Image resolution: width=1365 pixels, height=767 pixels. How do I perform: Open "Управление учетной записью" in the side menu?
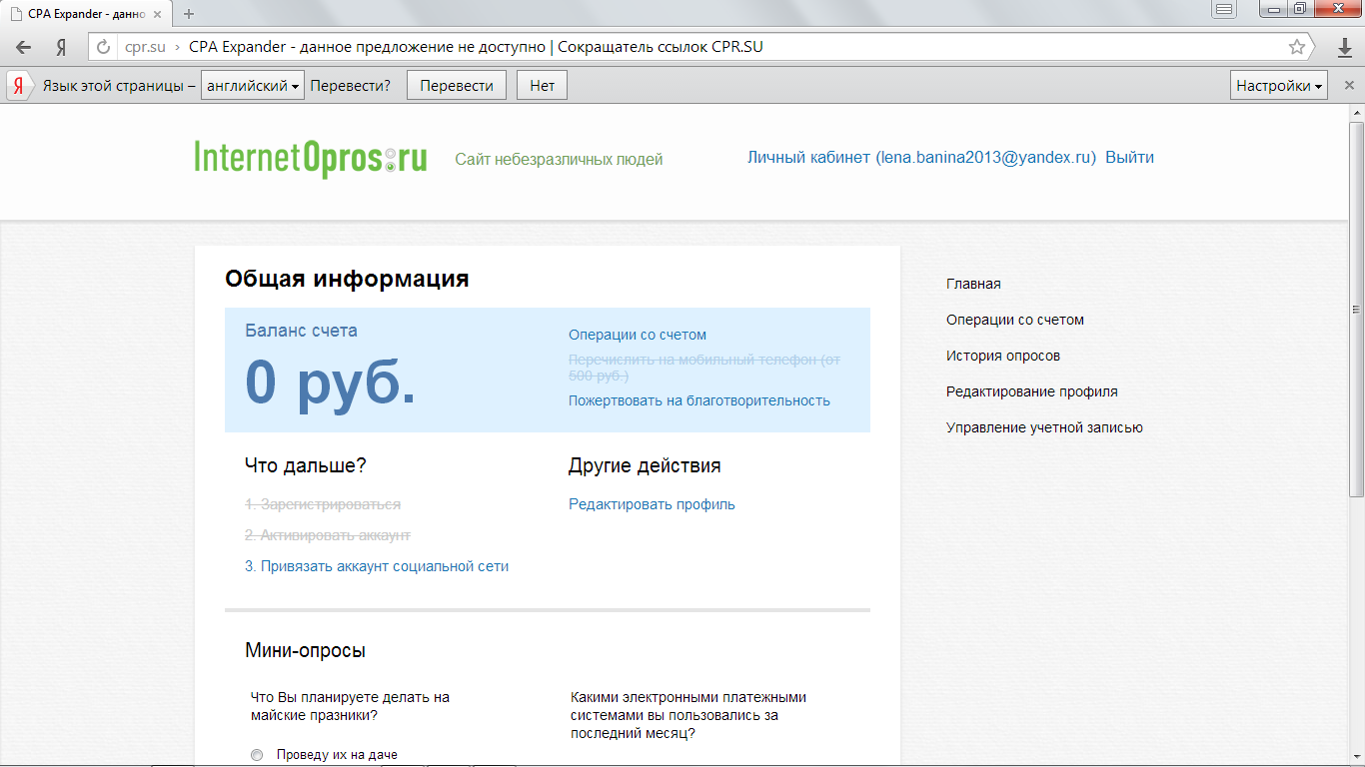pyautogui.click(x=1044, y=428)
